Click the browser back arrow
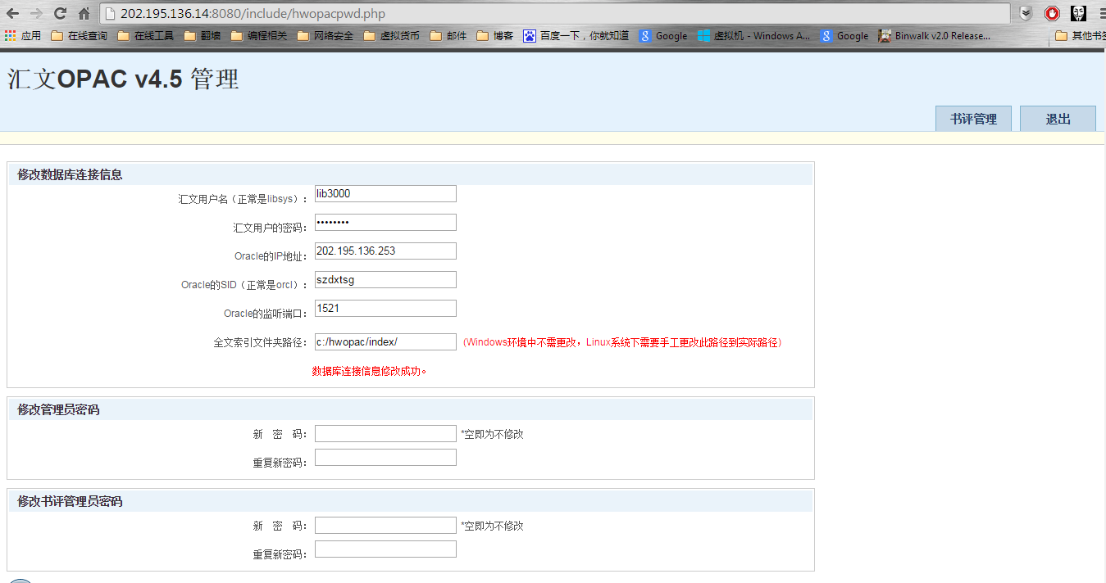The image size is (1106, 583). pos(13,13)
